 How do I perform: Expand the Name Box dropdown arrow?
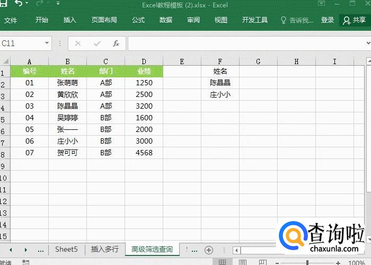(x=47, y=43)
